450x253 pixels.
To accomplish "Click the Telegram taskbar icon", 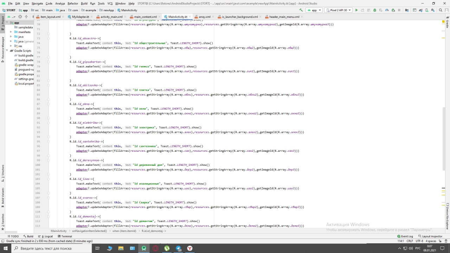I will click(x=178, y=248).
